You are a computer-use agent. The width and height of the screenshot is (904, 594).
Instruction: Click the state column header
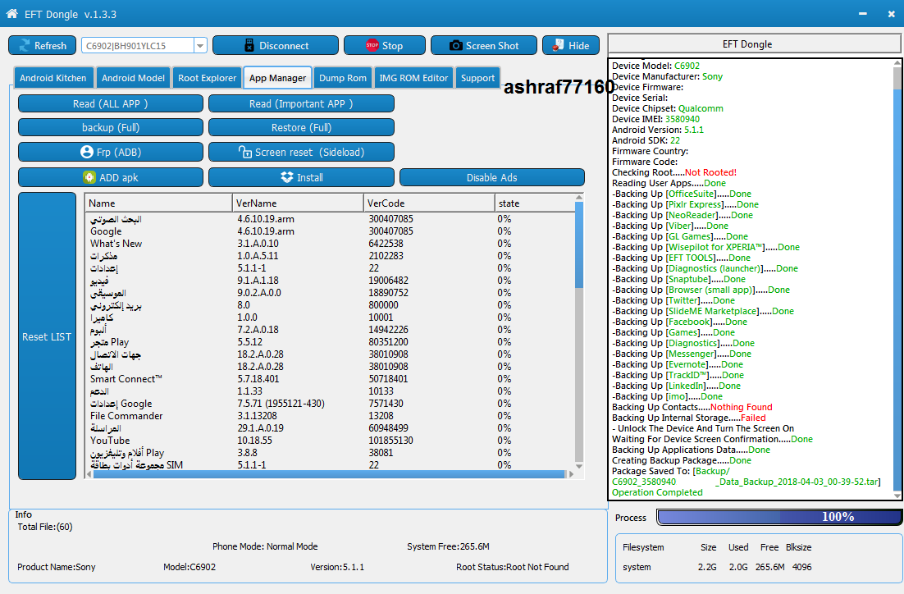(x=535, y=203)
